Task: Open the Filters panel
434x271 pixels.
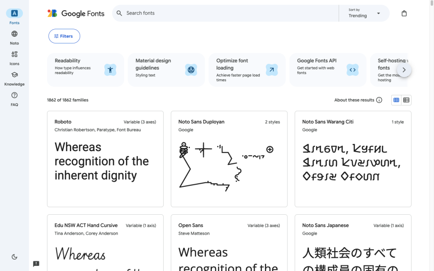Action: point(64,36)
